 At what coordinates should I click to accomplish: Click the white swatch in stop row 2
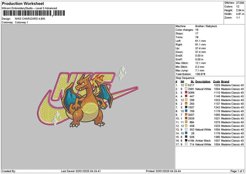pyautogui.click(x=186, y=89)
